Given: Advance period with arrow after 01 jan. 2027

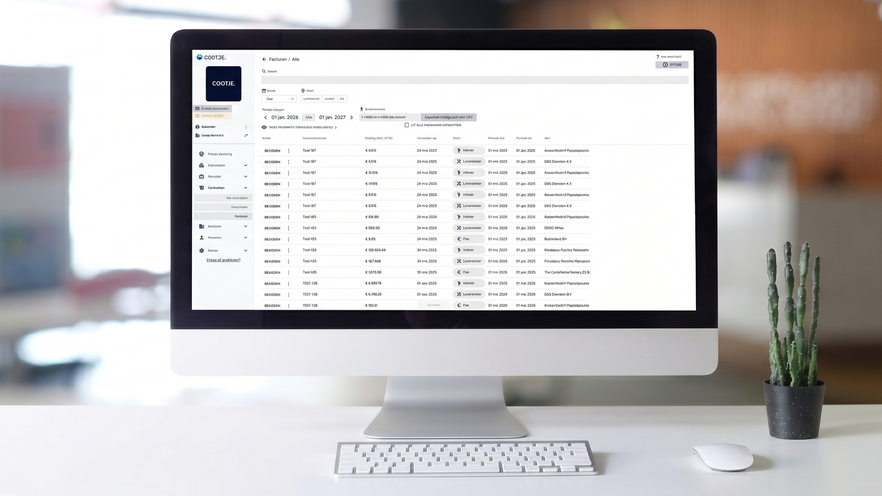Looking at the screenshot, I should 351,118.
